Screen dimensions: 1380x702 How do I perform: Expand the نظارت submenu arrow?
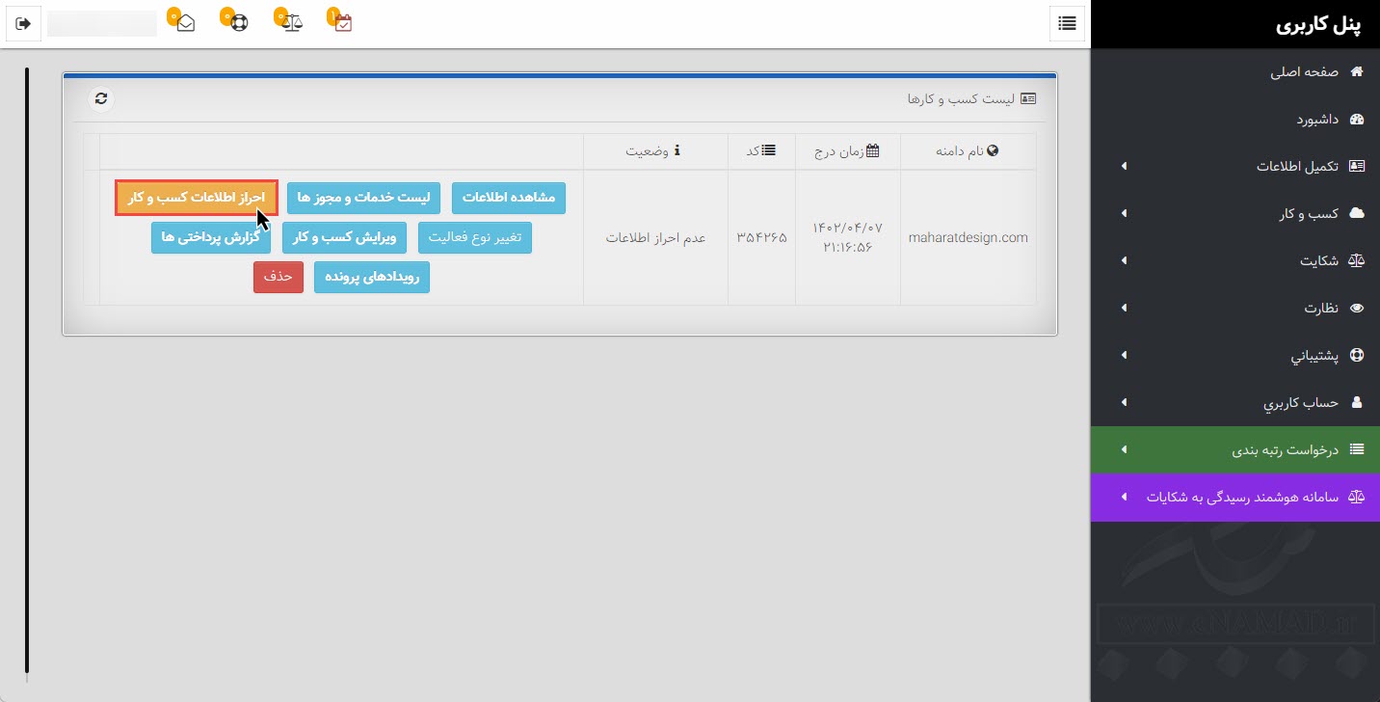coord(1124,308)
